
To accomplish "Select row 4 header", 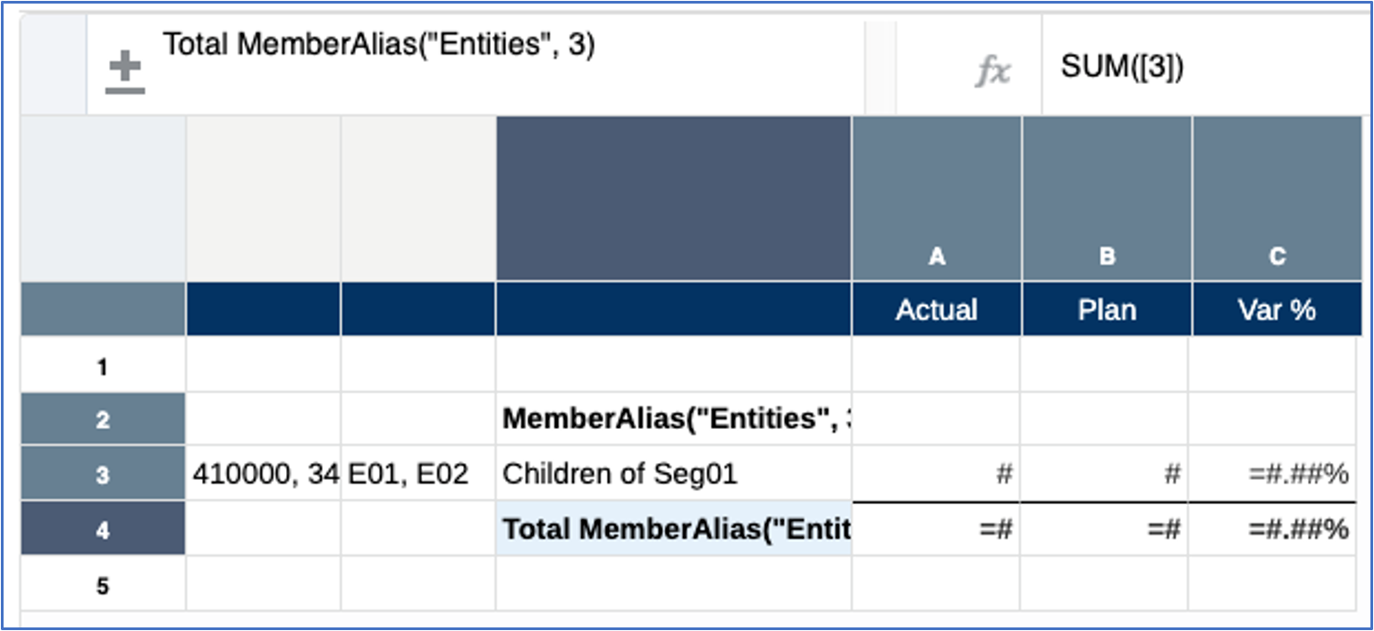I will [x=102, y=529].
